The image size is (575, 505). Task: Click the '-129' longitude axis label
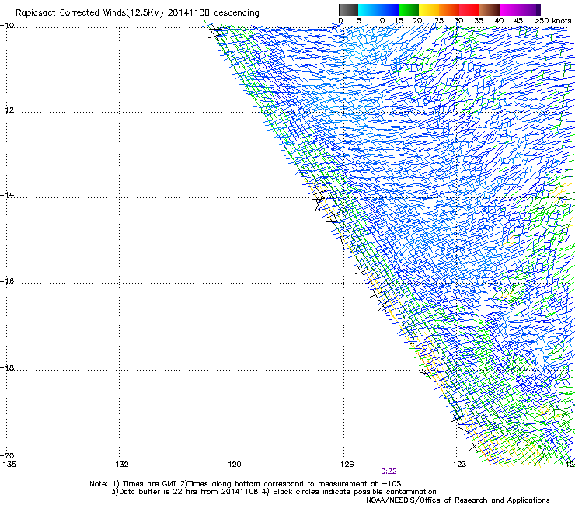click(x=232, y=465)
